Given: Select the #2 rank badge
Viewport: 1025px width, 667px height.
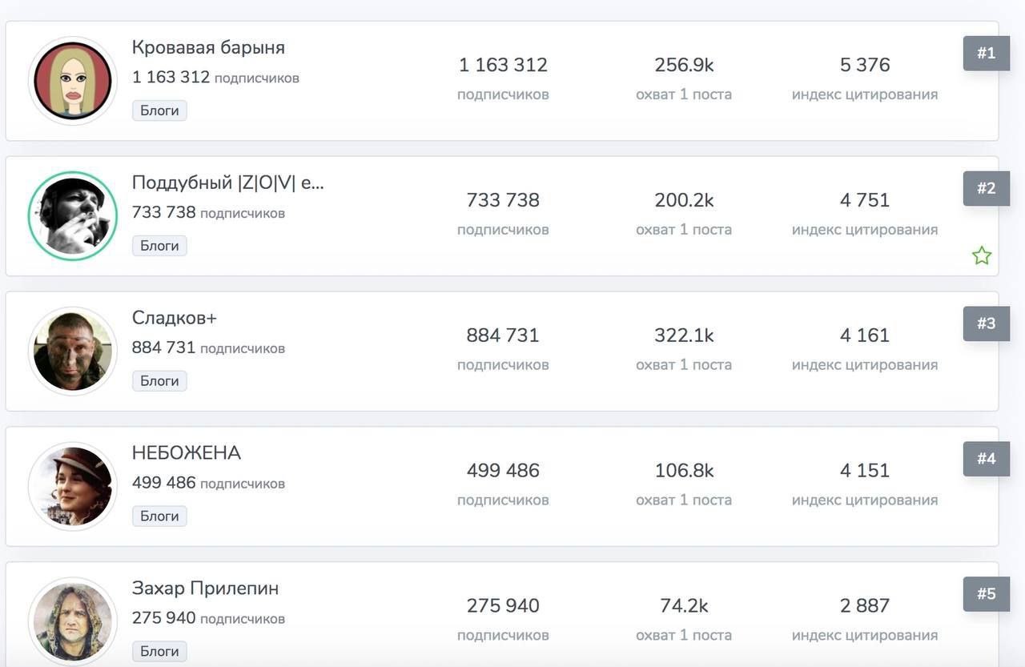Looking at the screenshot, I should pos(986,189).
